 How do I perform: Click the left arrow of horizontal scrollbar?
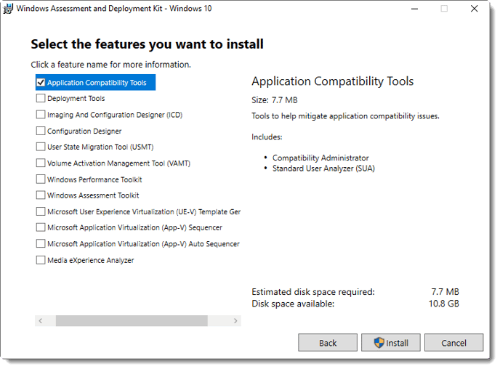[41, 320]
